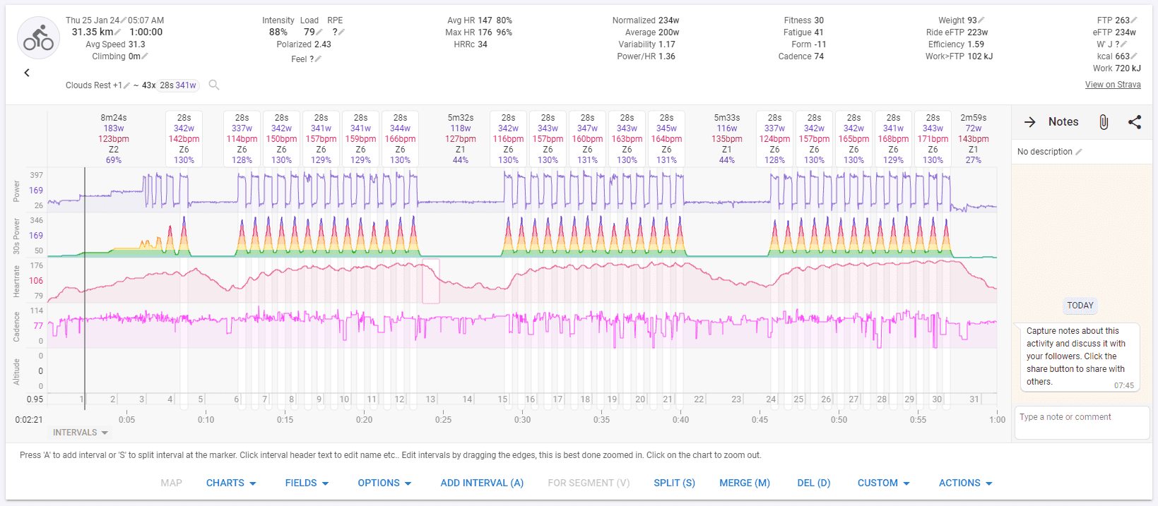
Task: Expand the INTERVALS dropdown below the chart
Action: 80,433
